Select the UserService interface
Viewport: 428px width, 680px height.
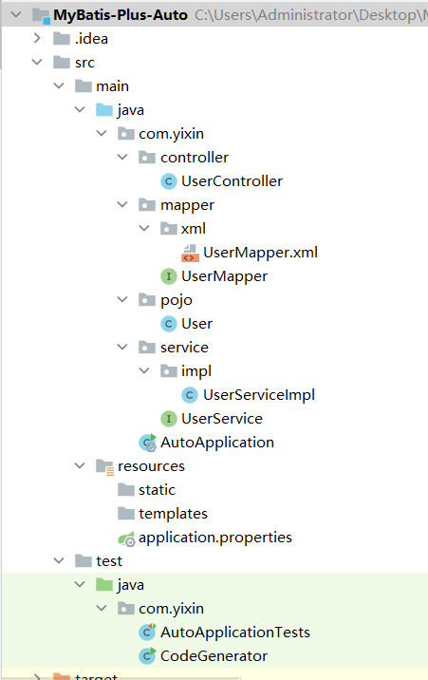pos(222,419)
